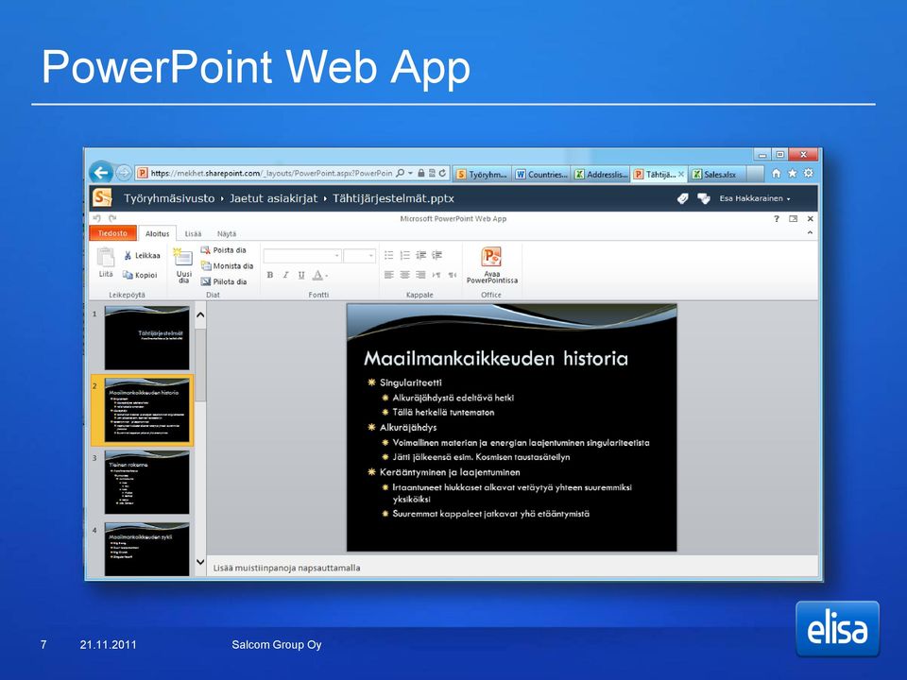Click the empty new browser tab button

pos(756,174)
